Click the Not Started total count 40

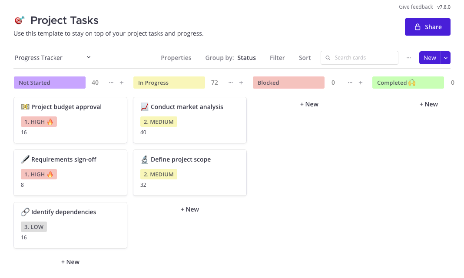(95, 83)
